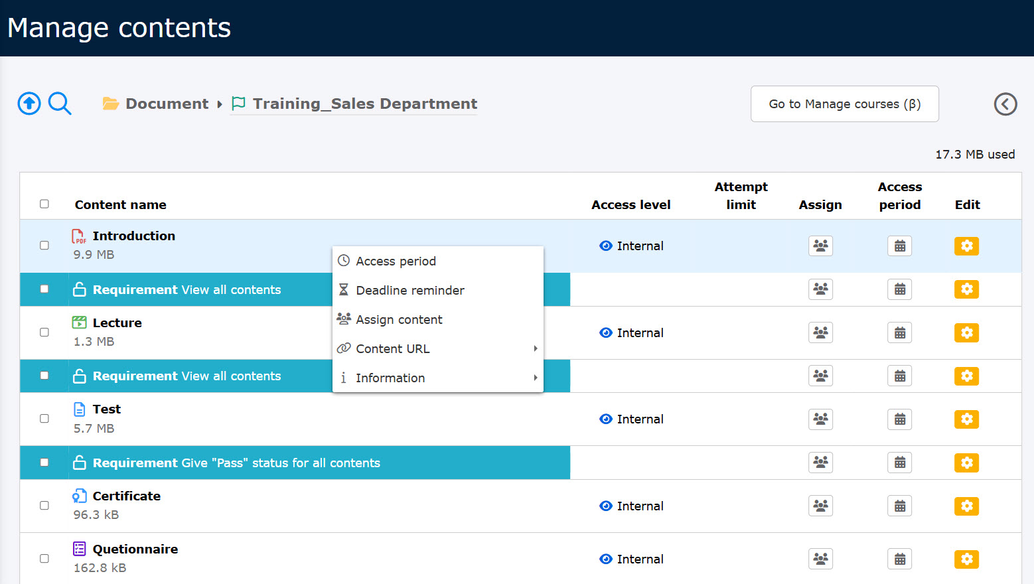This screenshot has height=584, width=1034.
Task: Select the Certificate row checkbox
Action: (44, 506)
